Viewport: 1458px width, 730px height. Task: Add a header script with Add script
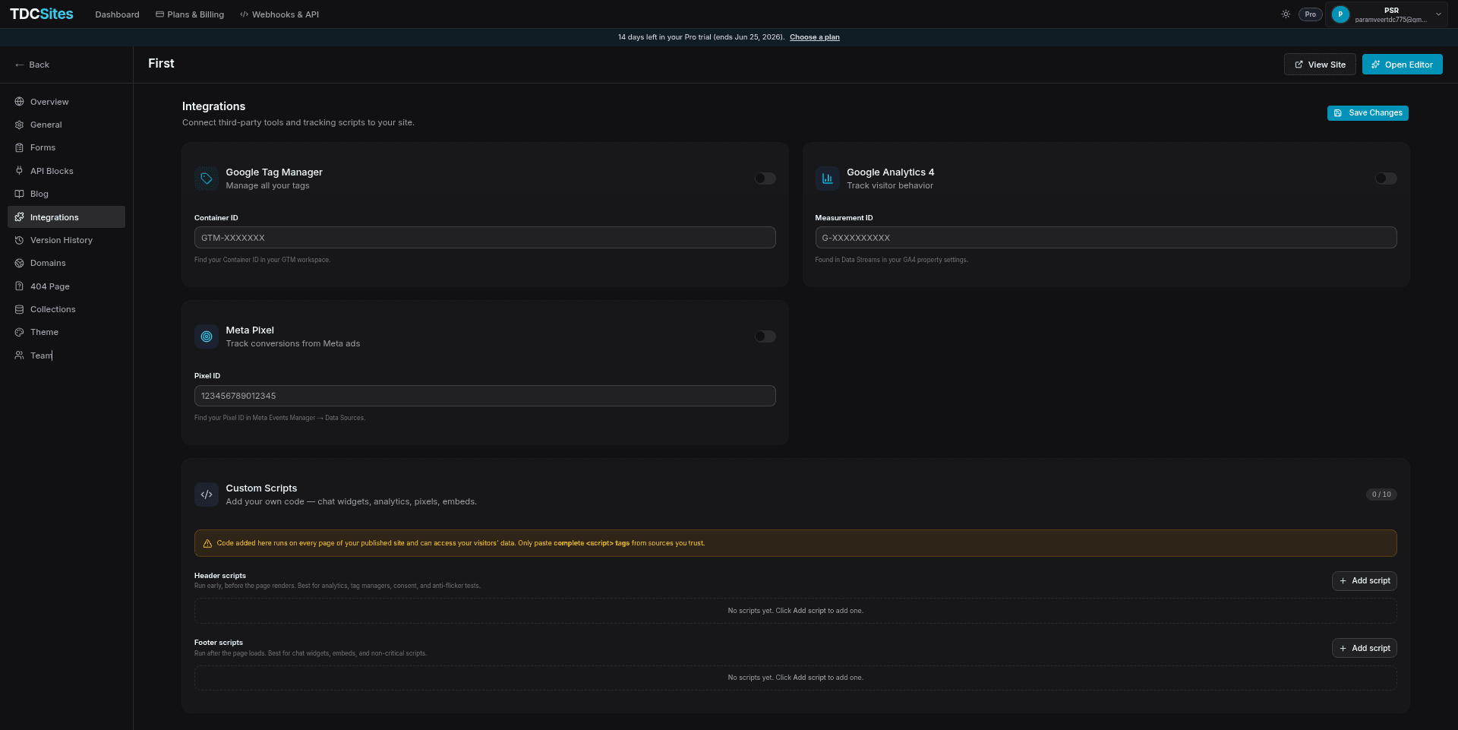(1365, 581)
